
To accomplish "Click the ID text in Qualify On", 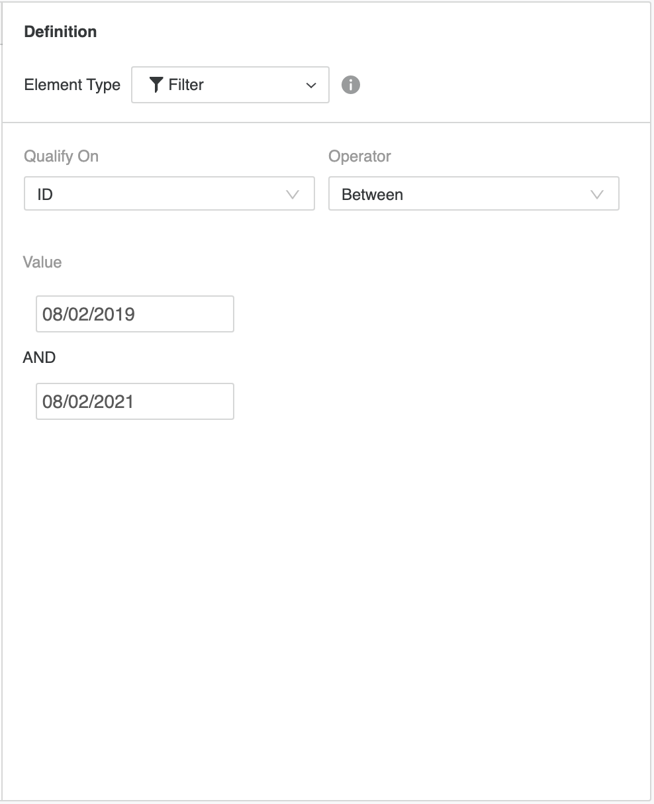I will click(x=45, y=195).
